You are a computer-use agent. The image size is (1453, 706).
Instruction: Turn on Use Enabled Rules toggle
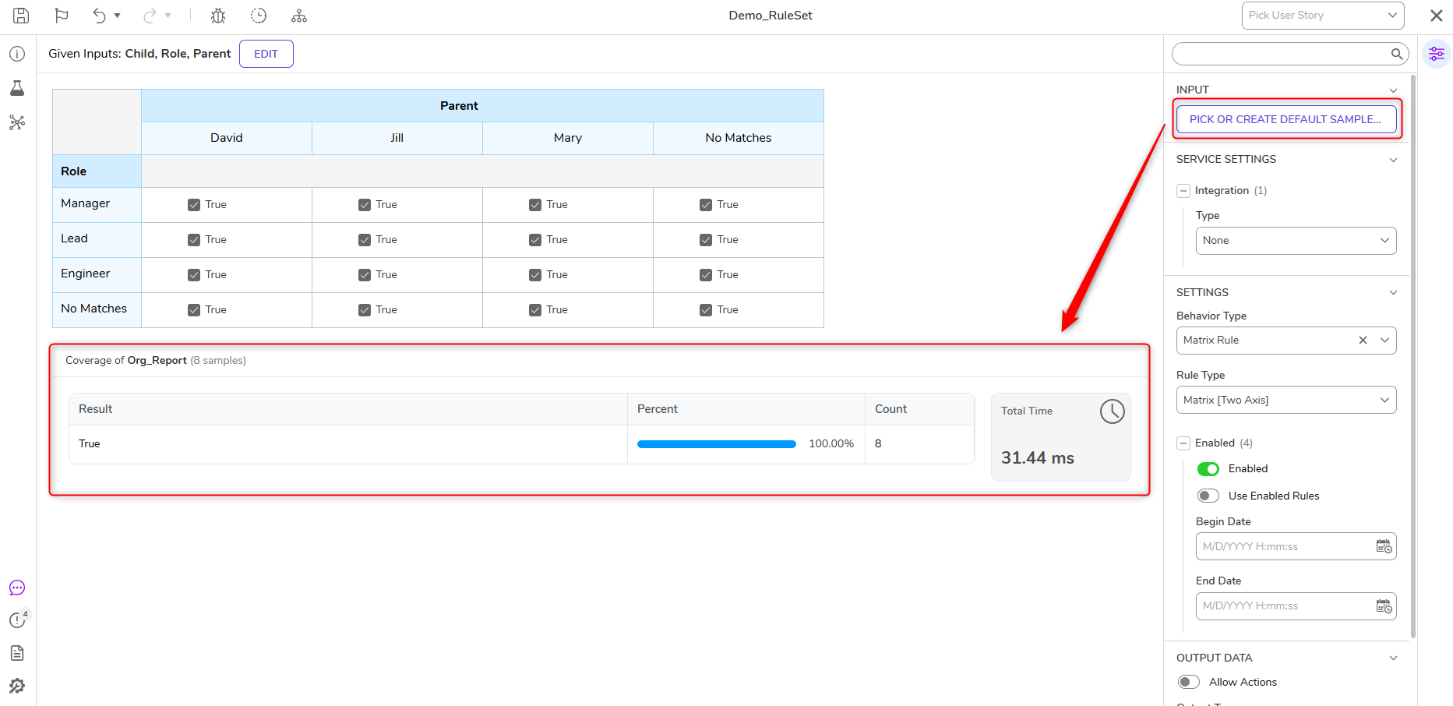click(1208, 496)
